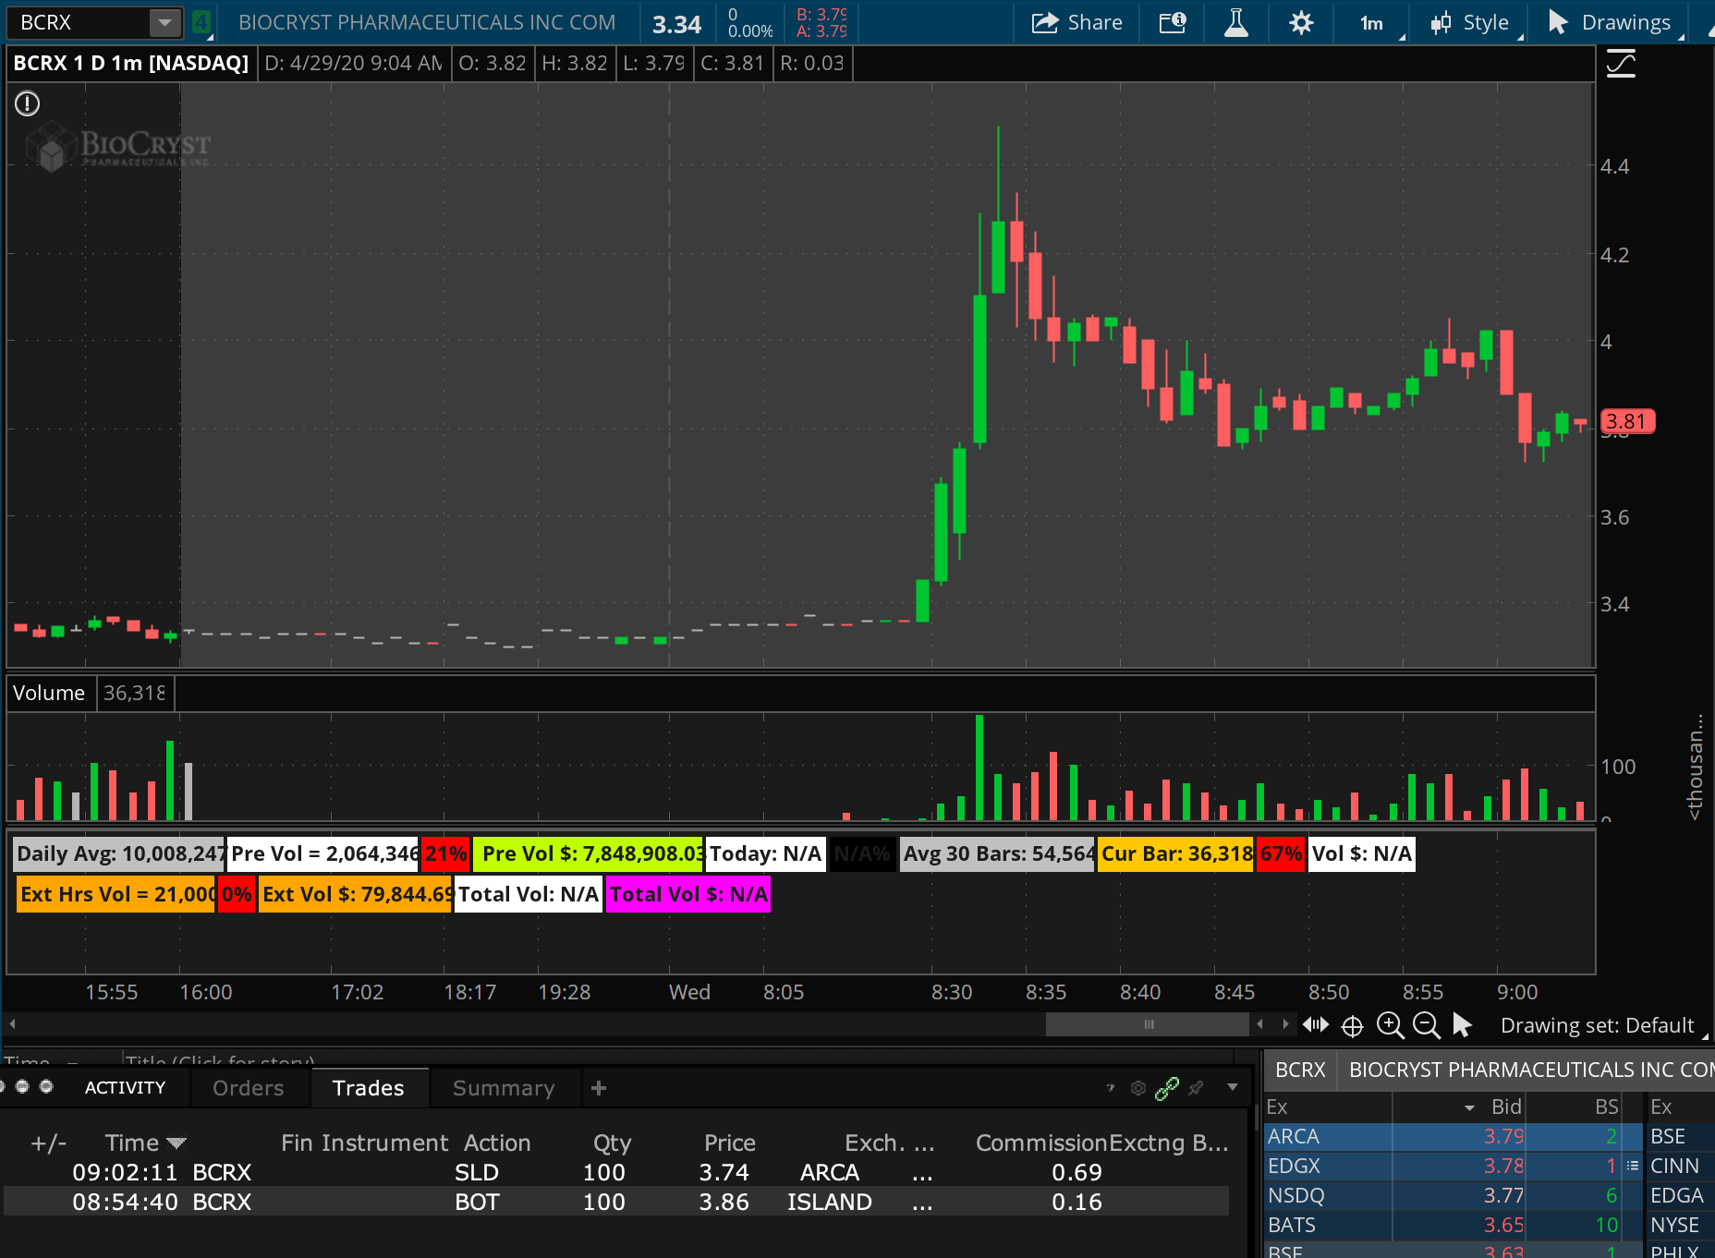
Task: Click the small arrow icon left of panel gear
Action: point(1111,1088)
